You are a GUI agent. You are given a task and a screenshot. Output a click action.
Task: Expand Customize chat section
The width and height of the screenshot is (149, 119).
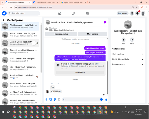click(x=128, y=49)
